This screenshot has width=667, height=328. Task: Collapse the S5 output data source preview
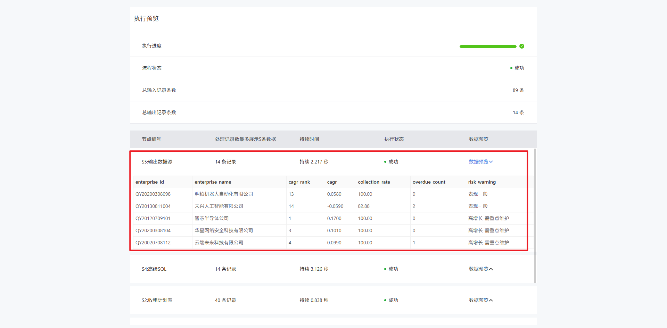pyautogui.click(x=481, y=162)
